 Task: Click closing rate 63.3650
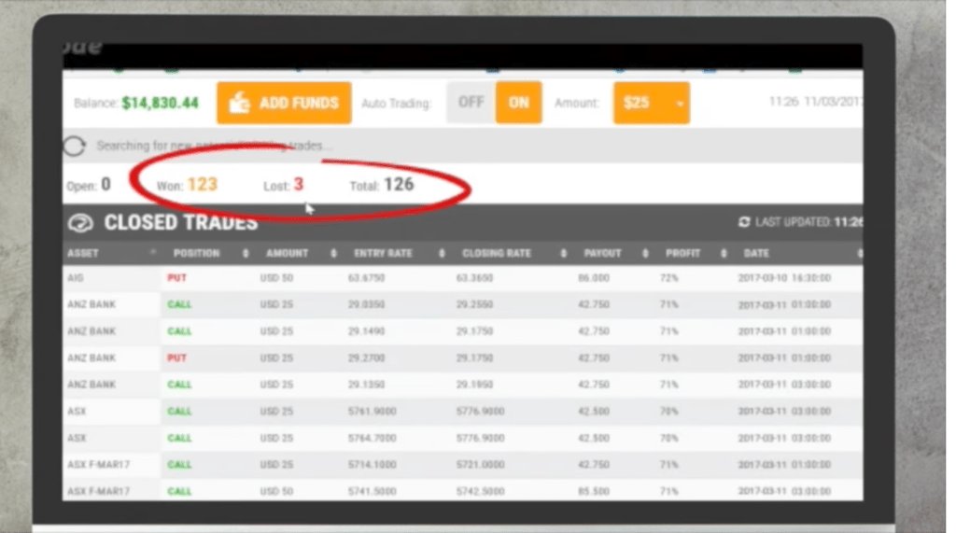tap(474, 278)
